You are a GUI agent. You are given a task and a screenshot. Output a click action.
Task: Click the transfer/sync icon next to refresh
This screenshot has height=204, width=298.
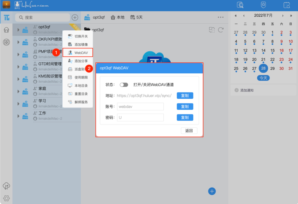[212, 30]
